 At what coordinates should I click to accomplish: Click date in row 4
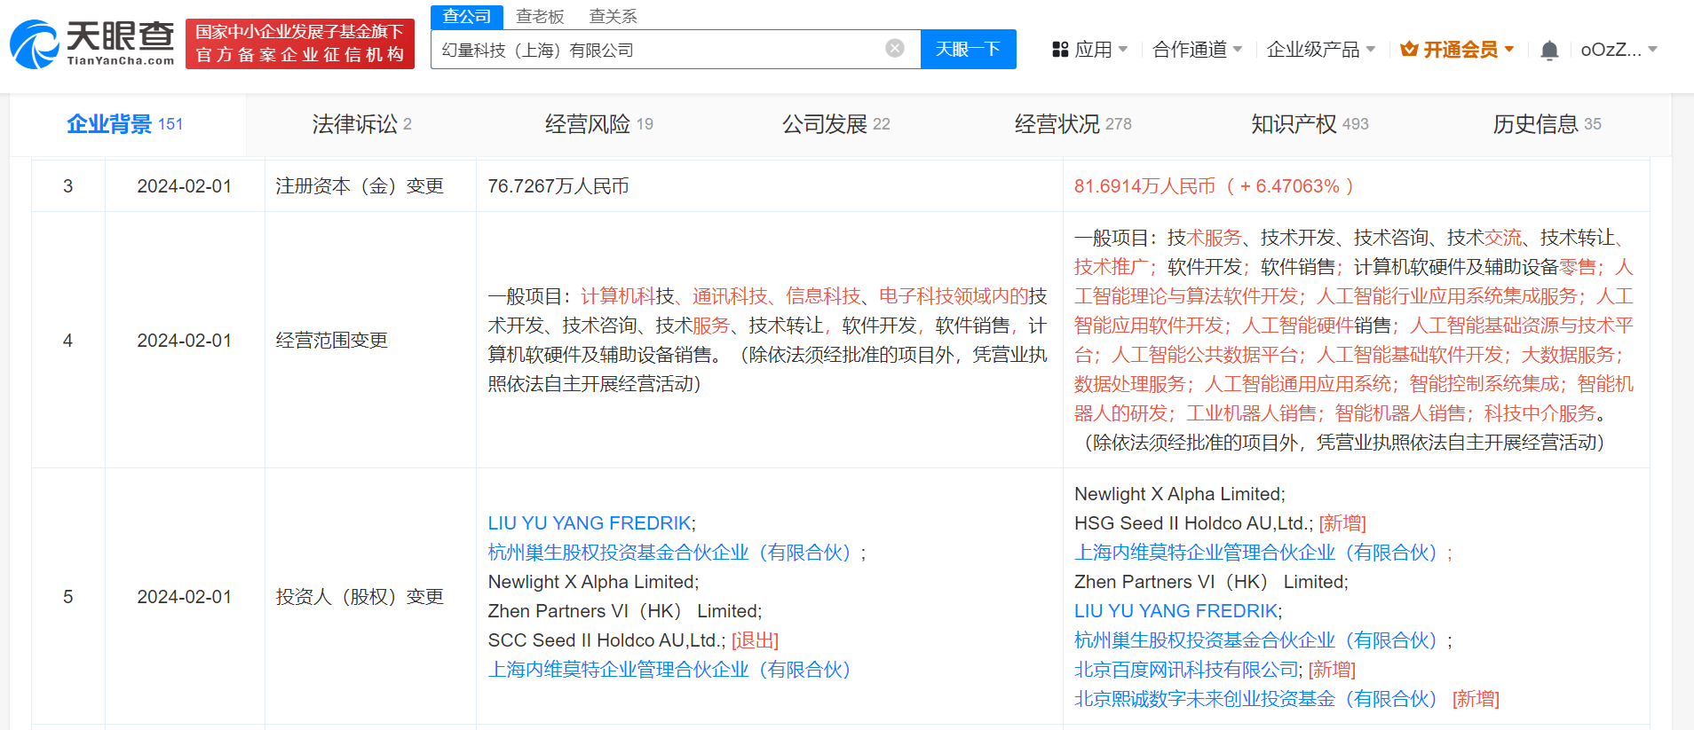[185, 341]
